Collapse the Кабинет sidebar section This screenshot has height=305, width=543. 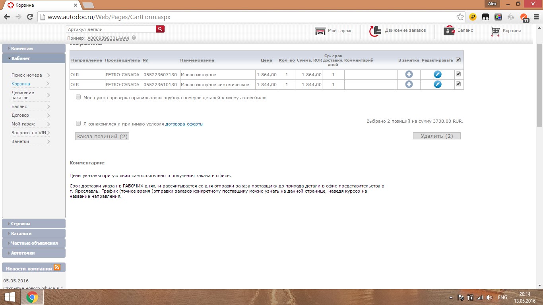(x=34, y=58)
